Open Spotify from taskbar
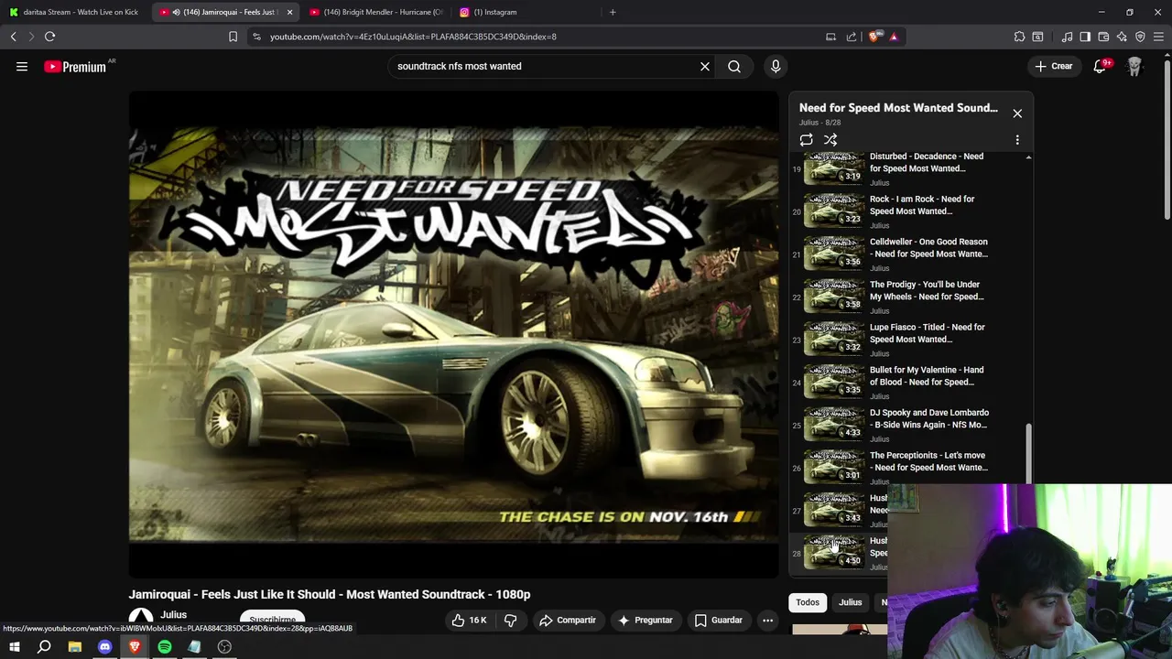Screen dimensions: 1172x659 pos(165,647)
